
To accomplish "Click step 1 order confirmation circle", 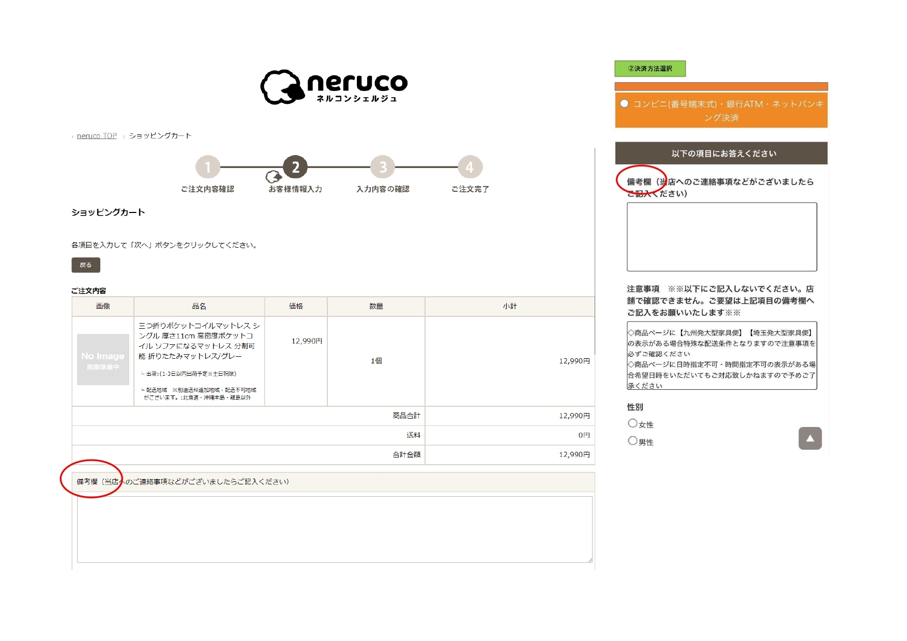I will coord(208,167).
